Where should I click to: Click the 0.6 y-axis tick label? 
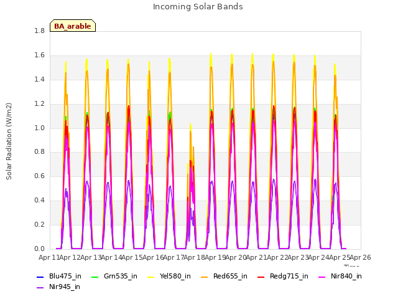click(x=39, y=176)
